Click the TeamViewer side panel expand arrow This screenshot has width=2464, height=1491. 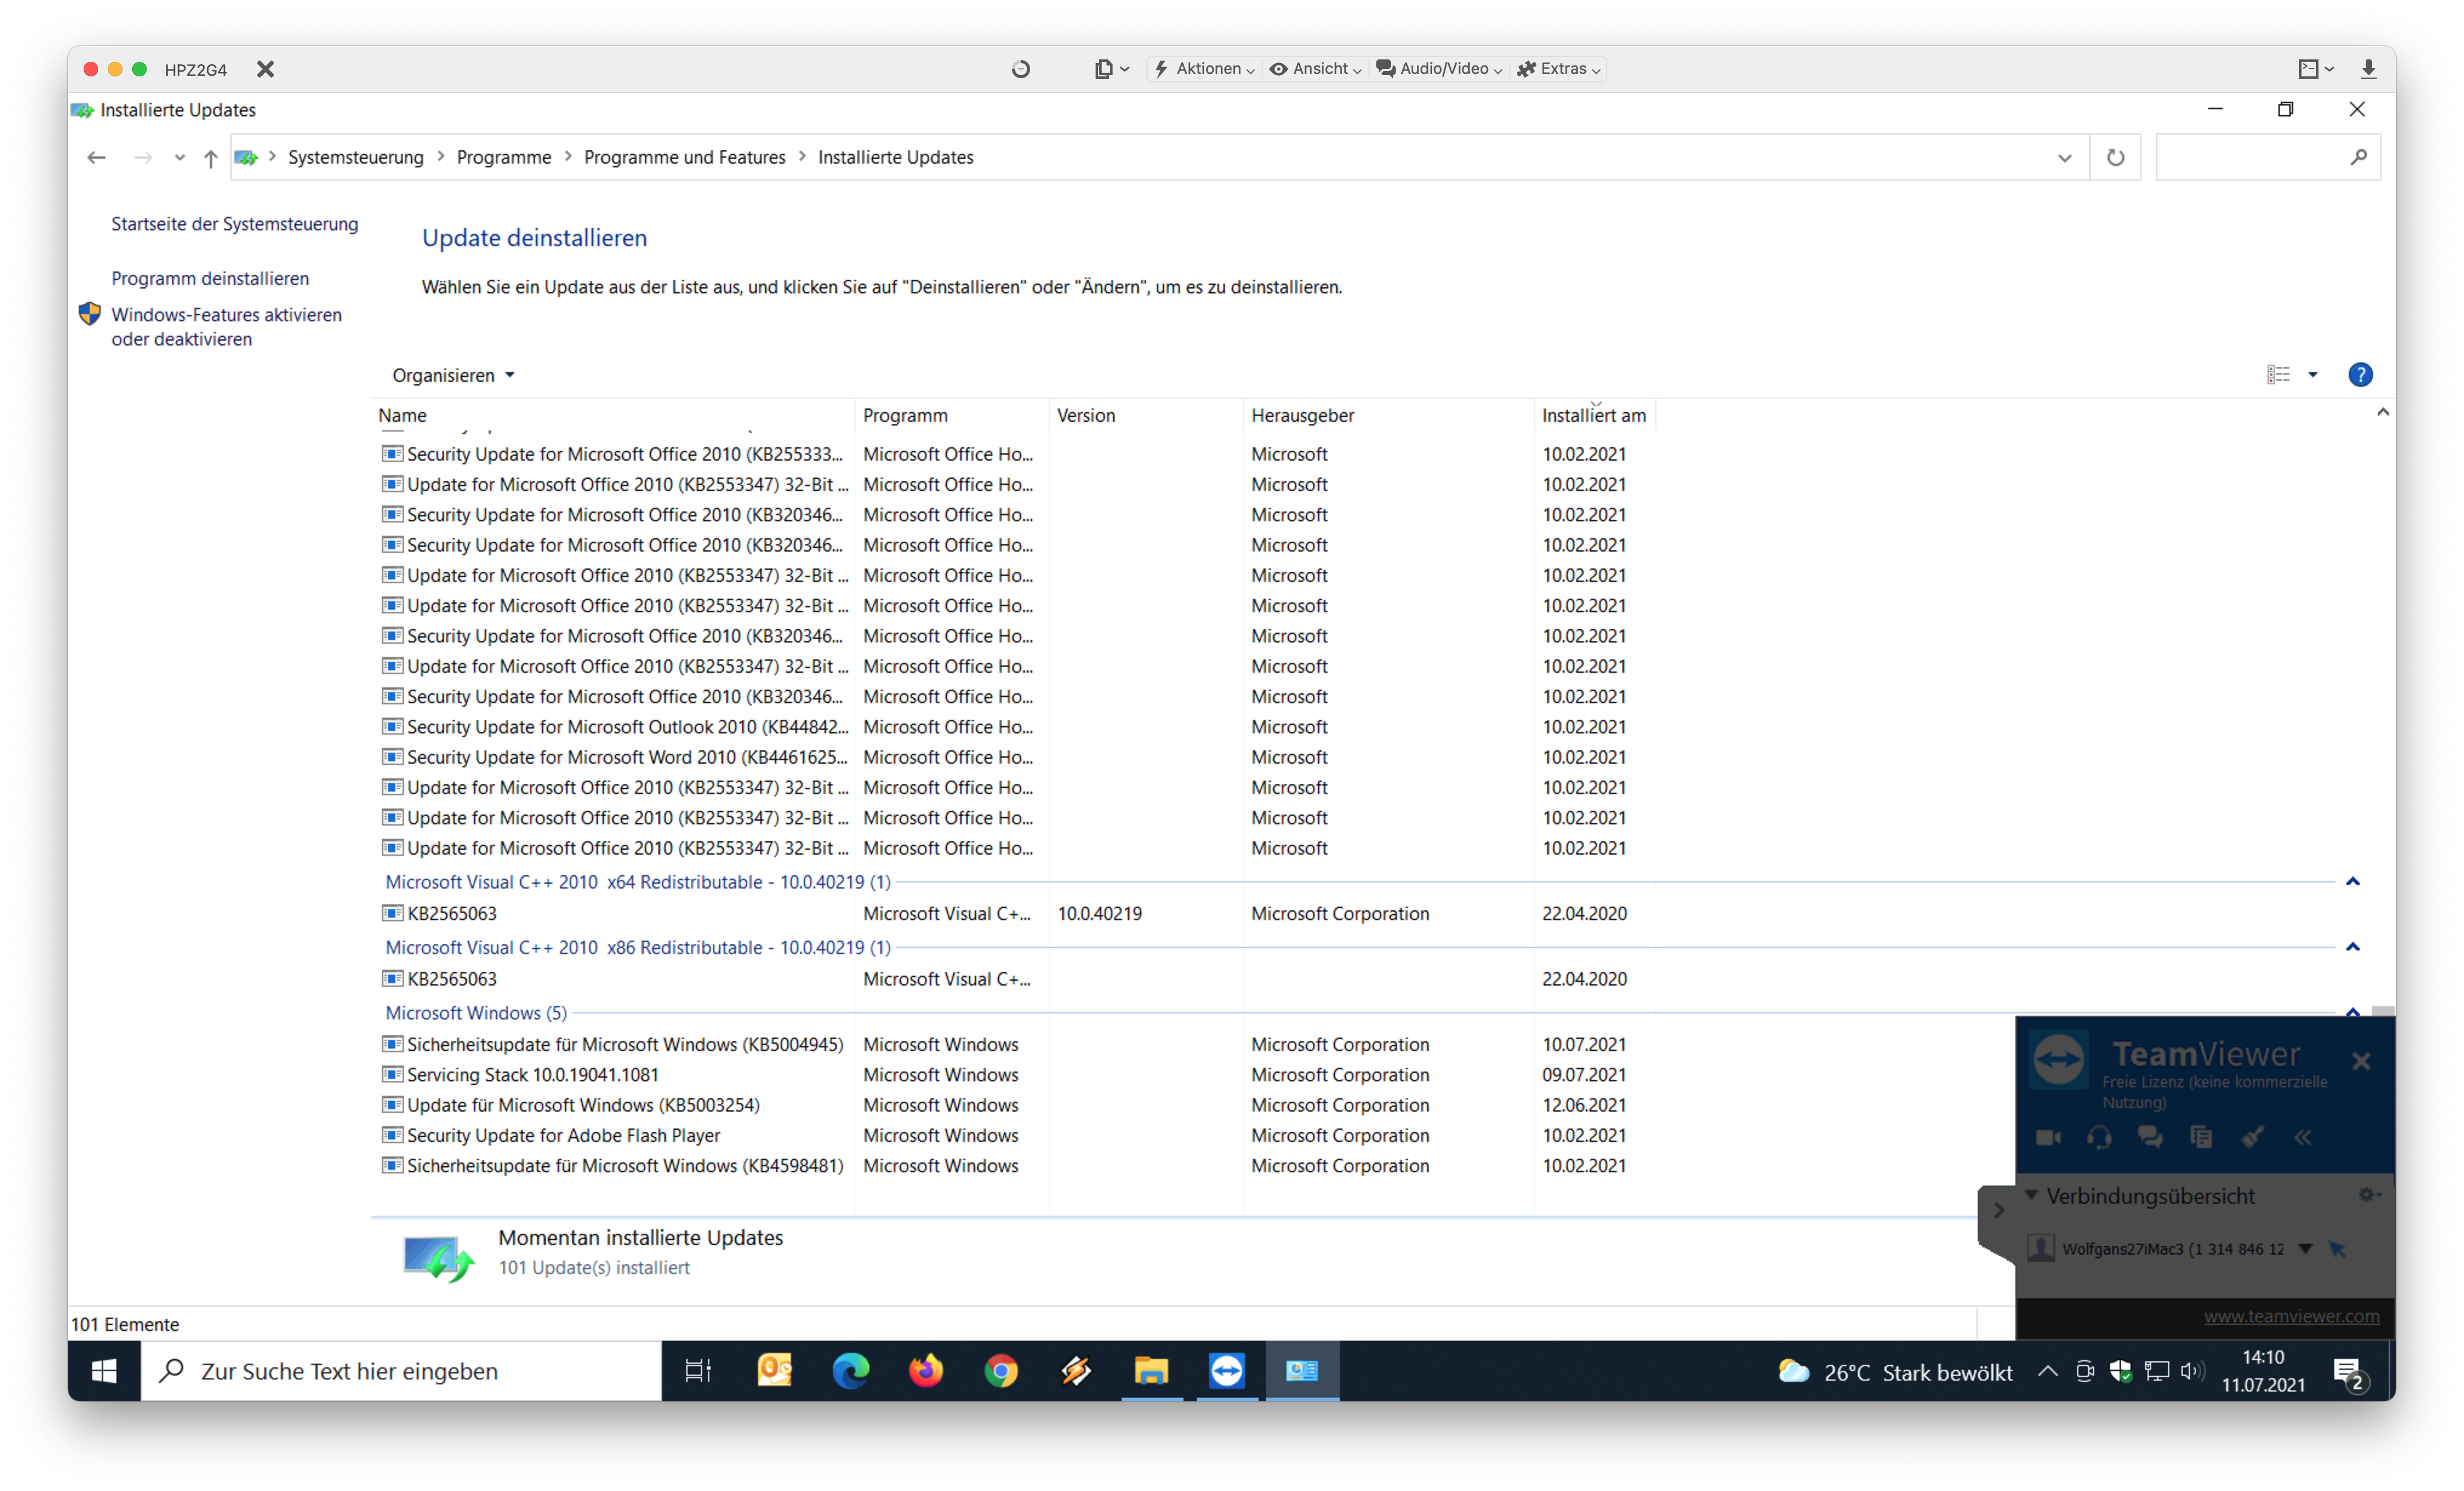(x=1998, y=1210)
